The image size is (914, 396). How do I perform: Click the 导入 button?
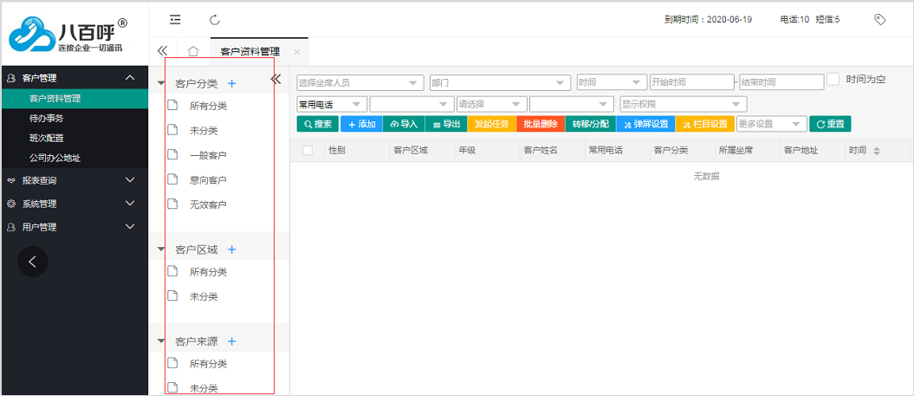click(x=404, y=124)
